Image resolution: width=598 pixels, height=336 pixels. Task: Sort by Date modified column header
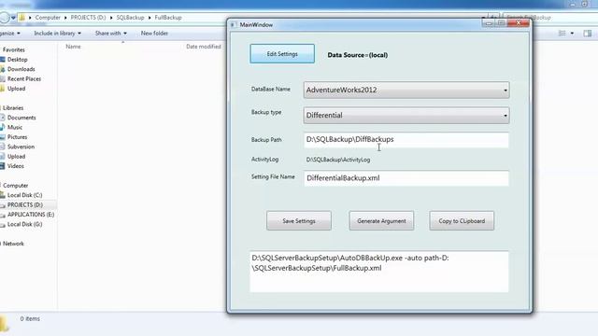(x=204, y=47)
